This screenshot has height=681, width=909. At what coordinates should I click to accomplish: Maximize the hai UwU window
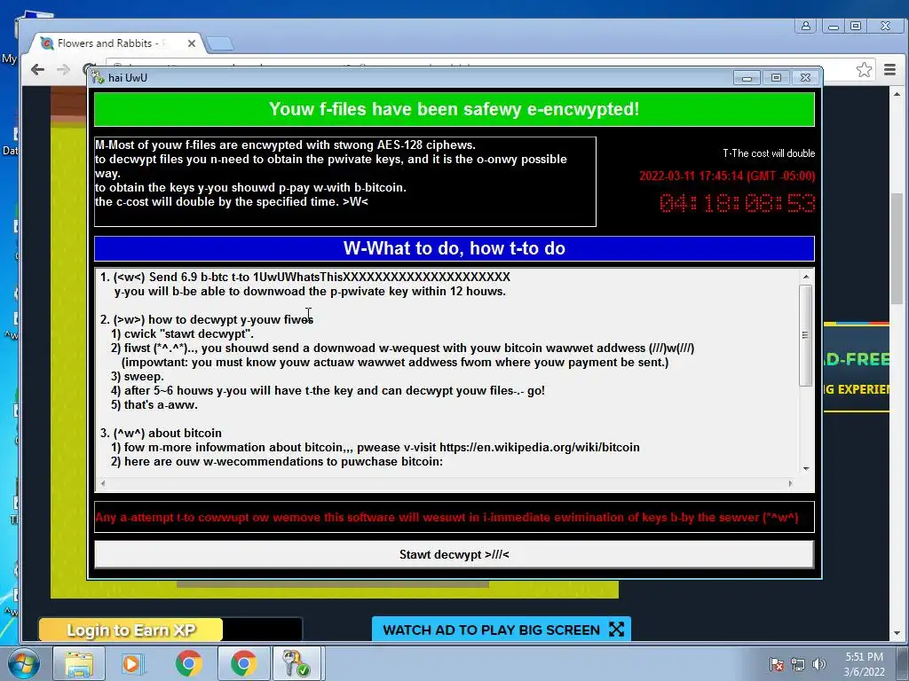(x=776, y=78)
